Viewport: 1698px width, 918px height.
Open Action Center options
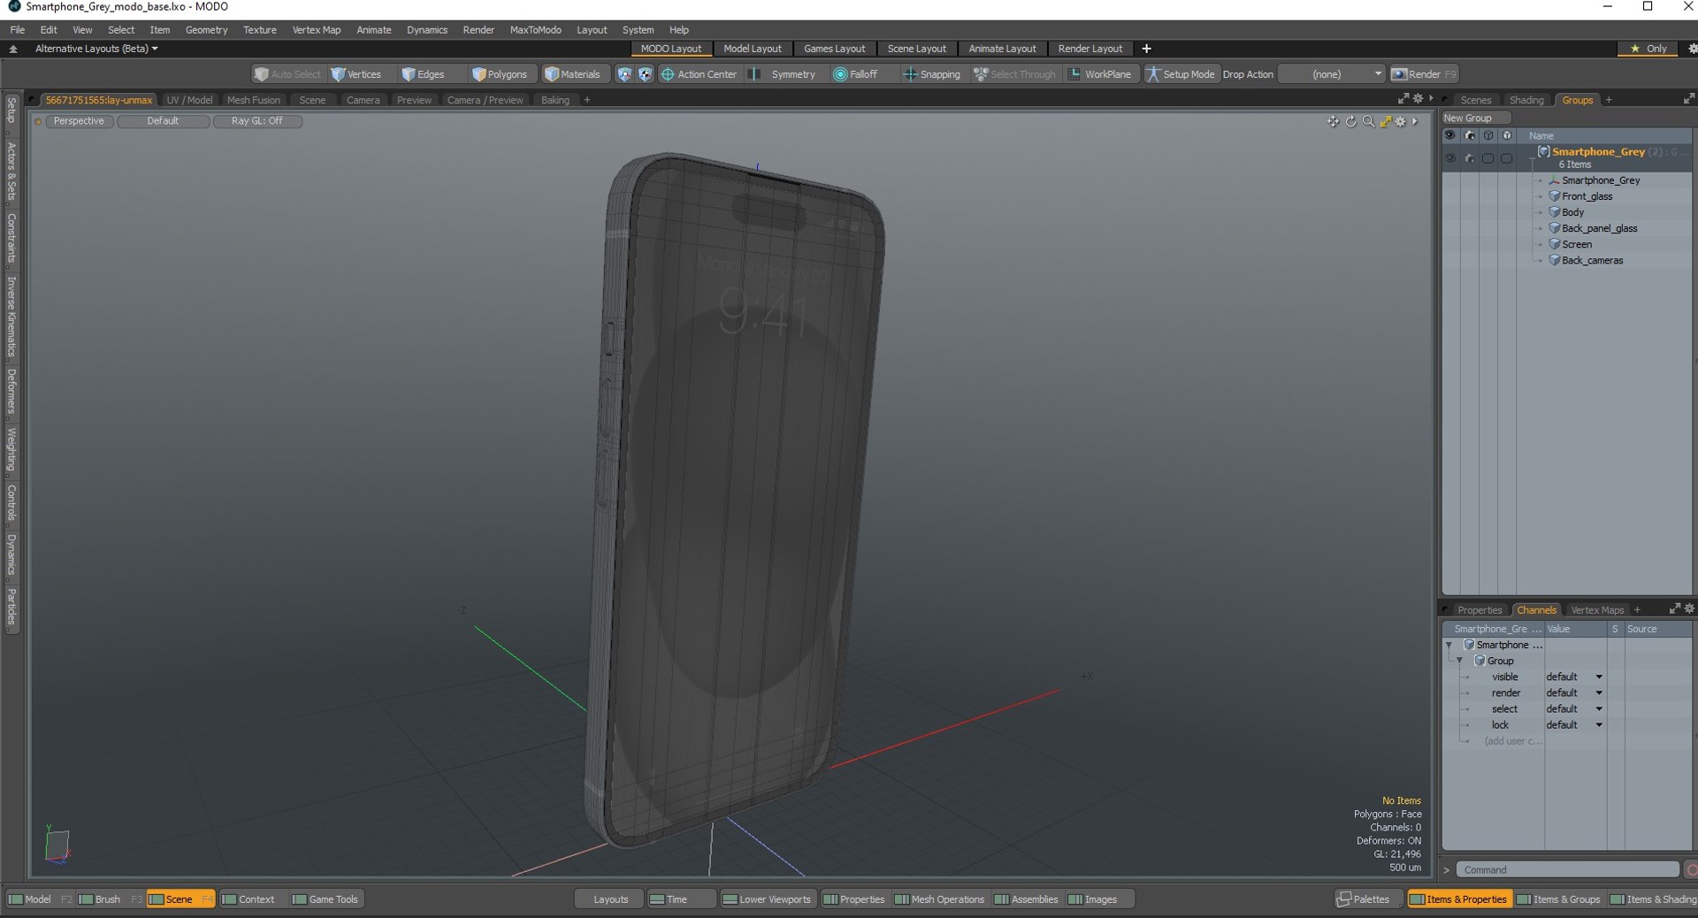point(699,74)
